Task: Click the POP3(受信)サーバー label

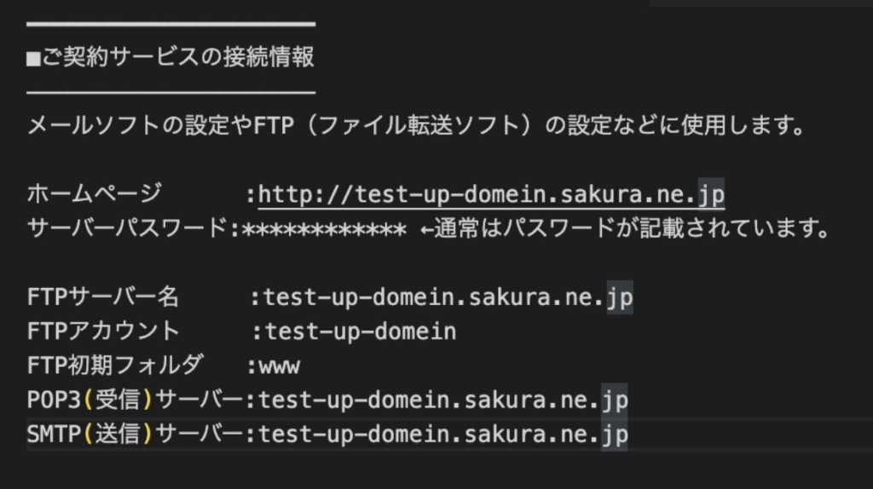Action: [x=136, y=400]
